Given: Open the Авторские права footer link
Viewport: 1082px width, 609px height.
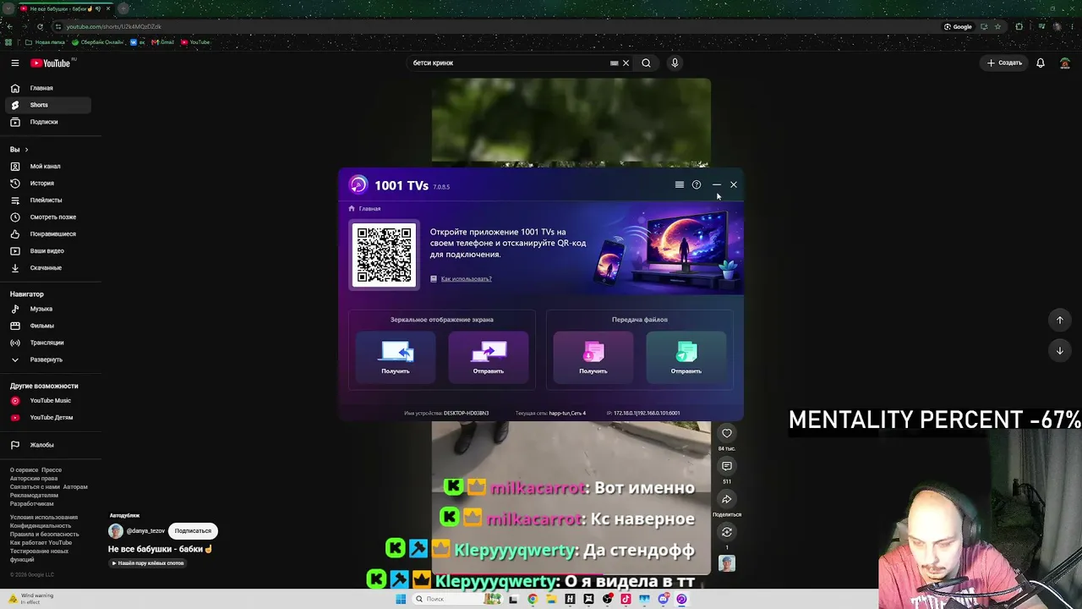Looking at the screenshot, I should (x=34, y=479).
